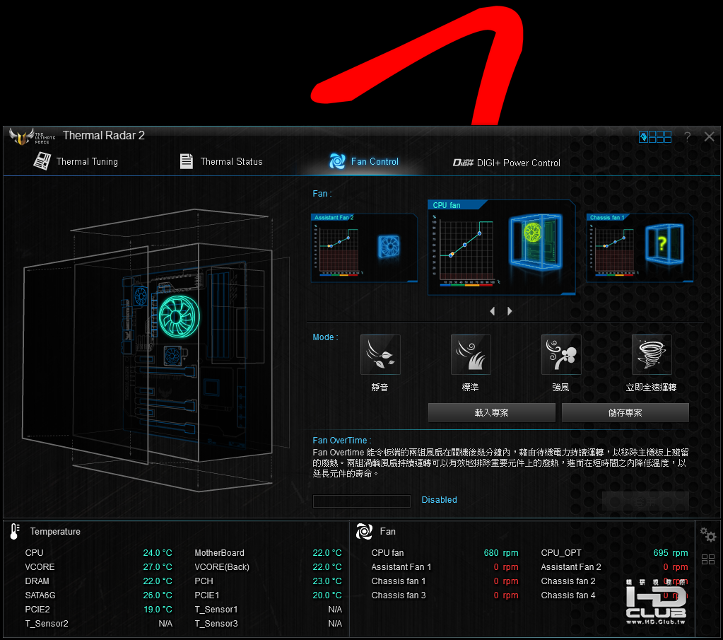This screenshot has height=640, width=723.
Task: Open DIGI+ Power Control tab
Action: click(x=507, y=163)
